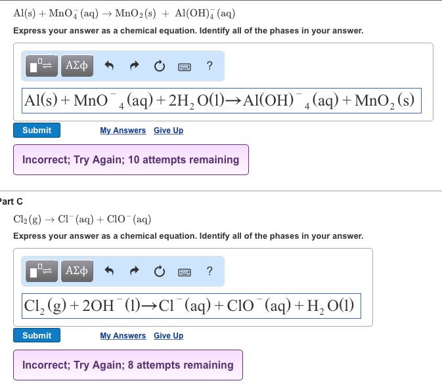Open Greek symbols menu in Al equation toolbar
The width and height of the screenshot is (442, 387).
coord(77,66)
